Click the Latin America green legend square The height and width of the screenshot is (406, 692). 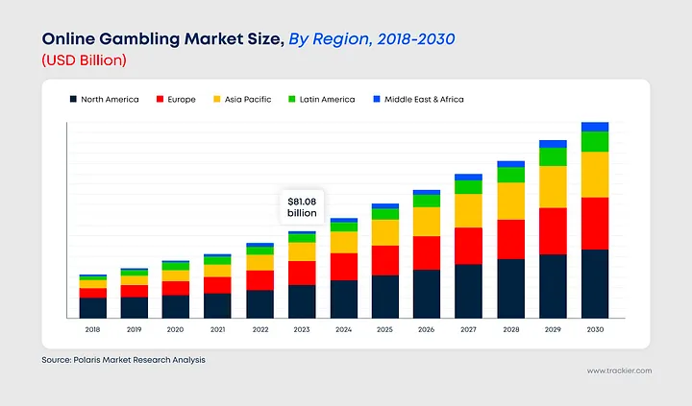[292, 99]
